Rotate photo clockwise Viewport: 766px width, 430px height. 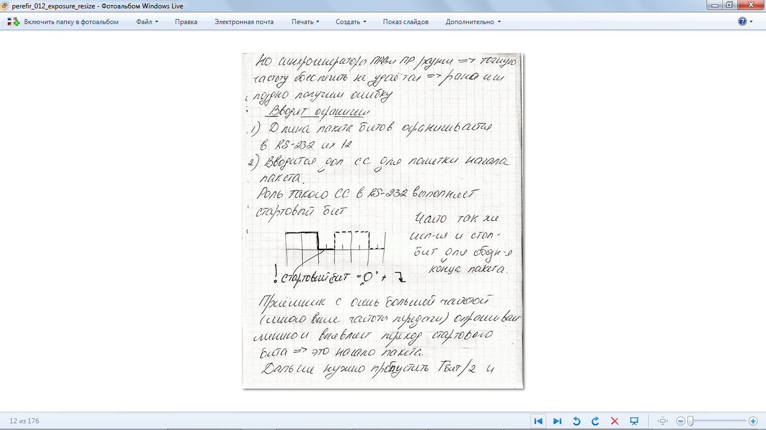596,421
